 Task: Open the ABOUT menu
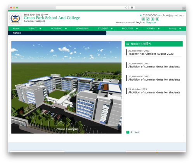[x=33, y=29]
